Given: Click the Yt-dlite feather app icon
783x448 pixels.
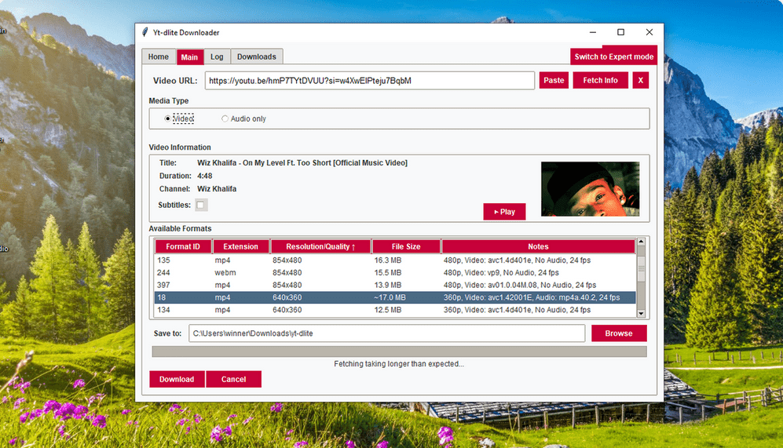Looking at the screenshot, I should (x=145, y=32).
